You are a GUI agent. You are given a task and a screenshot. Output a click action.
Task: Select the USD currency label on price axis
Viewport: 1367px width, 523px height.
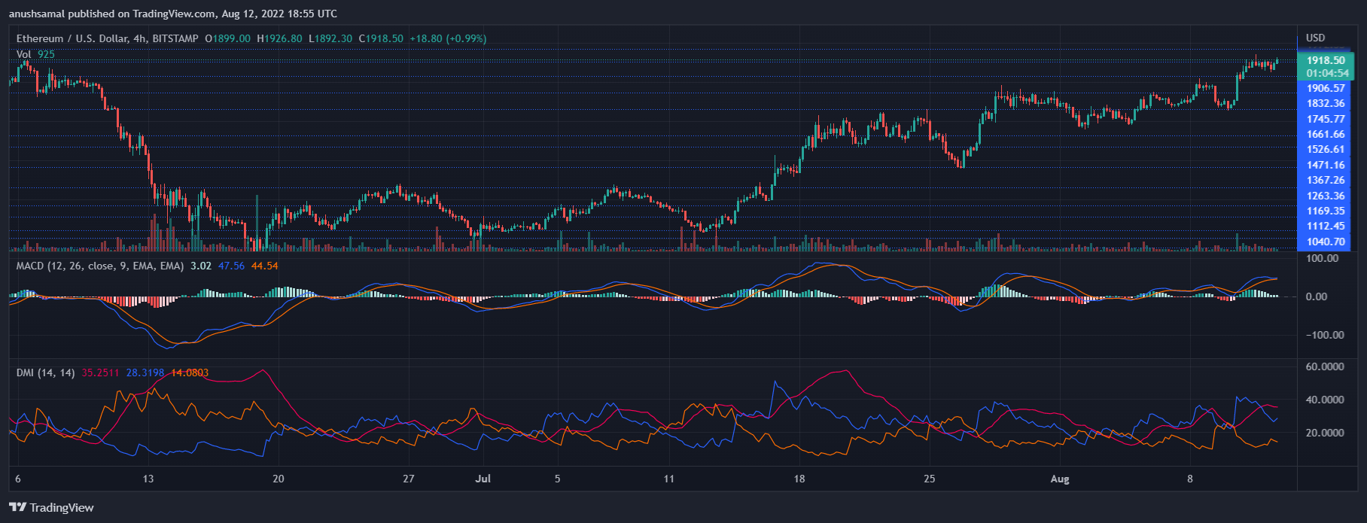(1315, 38)
